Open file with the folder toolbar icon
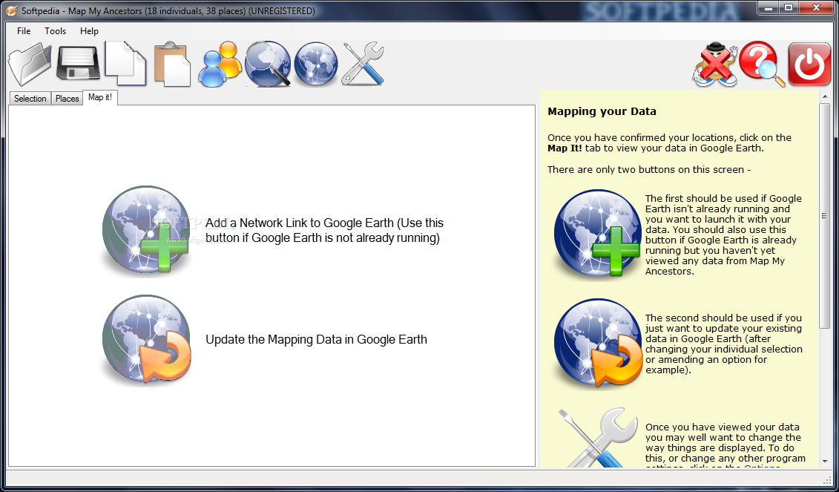Screen dimensions: 839x492 coord(30,65)
